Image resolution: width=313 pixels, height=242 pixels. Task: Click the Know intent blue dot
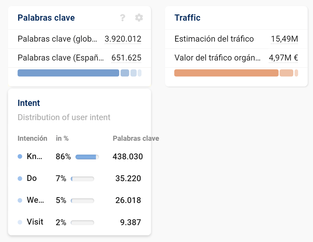pyautogui.click(x=20, y=157)
